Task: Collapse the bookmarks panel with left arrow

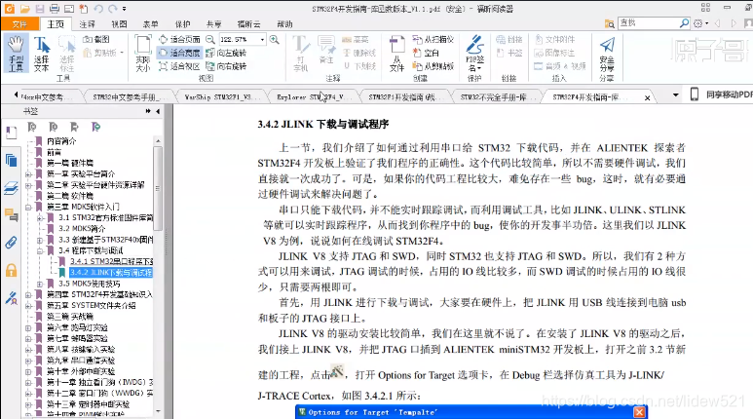Action: pyautogui.click(x=158, y=111)
